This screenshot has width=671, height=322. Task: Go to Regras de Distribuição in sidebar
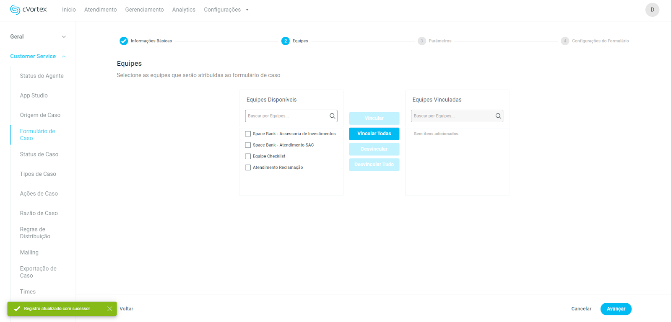point(35,233)
